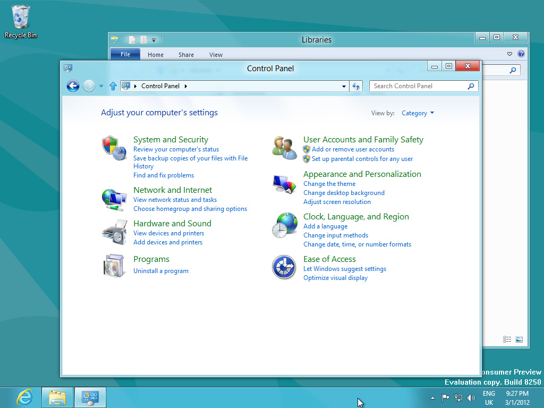Image resolution: width=544 pixels, height=408 pixels.
Task: Click the speaker icon in the system tray
Action: point(471,397)
